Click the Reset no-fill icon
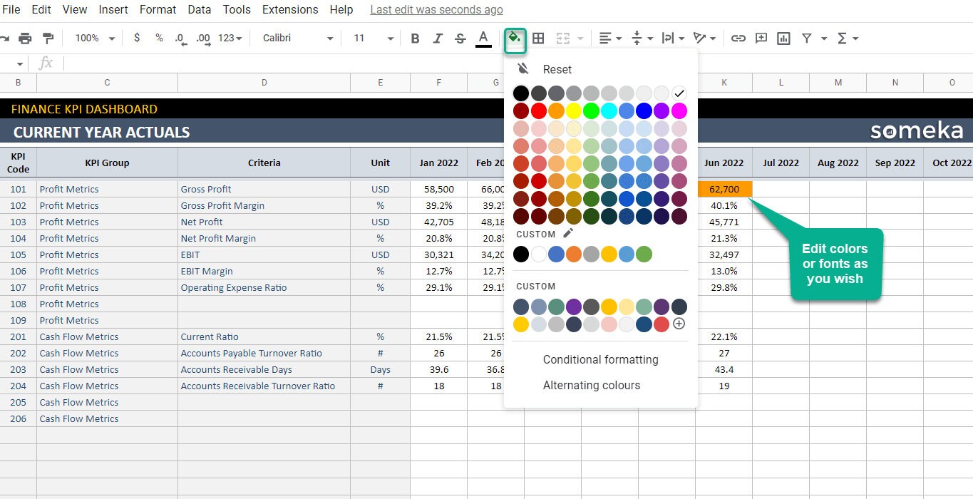 pos(523,68)
